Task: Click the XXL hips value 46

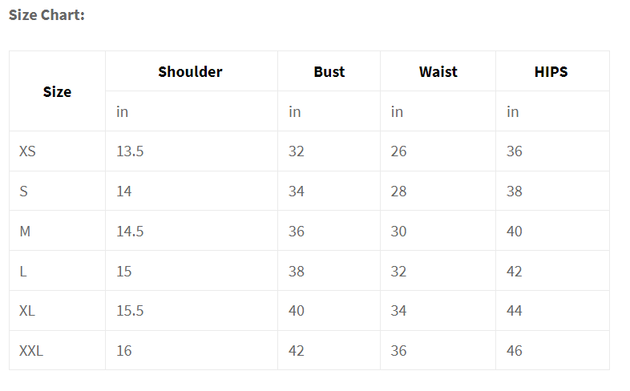Action: (515, 350)
